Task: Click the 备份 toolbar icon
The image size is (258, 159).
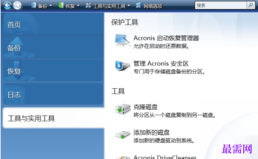Action: [33, 5]
